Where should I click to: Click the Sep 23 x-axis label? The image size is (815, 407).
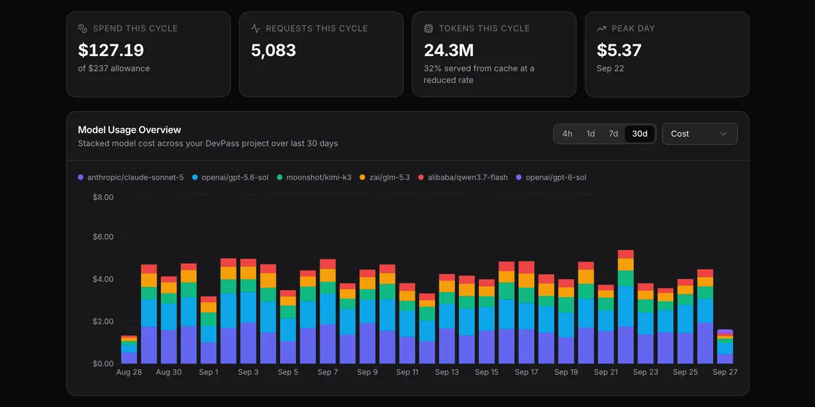[645, 372]
